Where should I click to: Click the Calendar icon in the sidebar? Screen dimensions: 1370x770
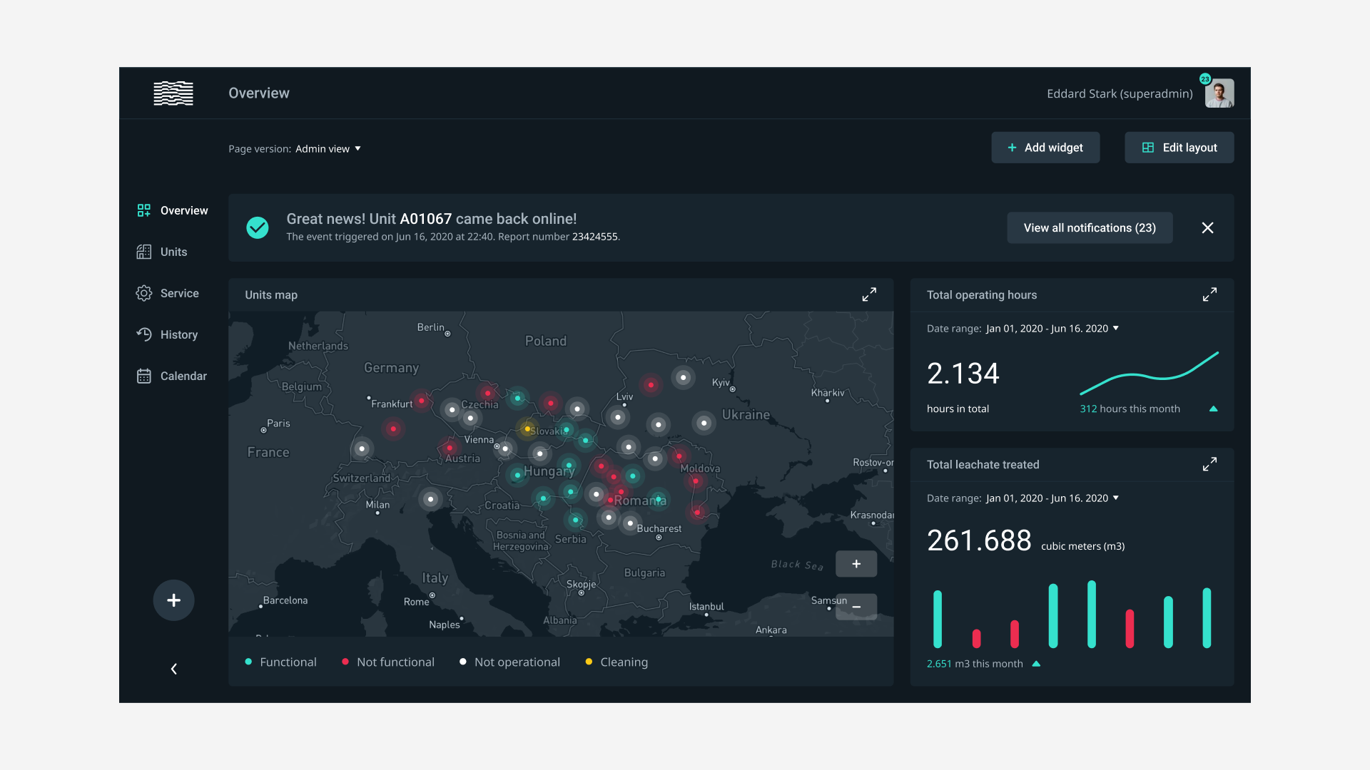coord(143,376)
